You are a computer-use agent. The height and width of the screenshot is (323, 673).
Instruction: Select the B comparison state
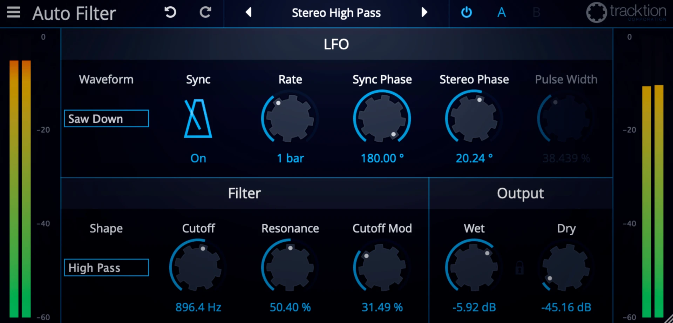point(536,13)
